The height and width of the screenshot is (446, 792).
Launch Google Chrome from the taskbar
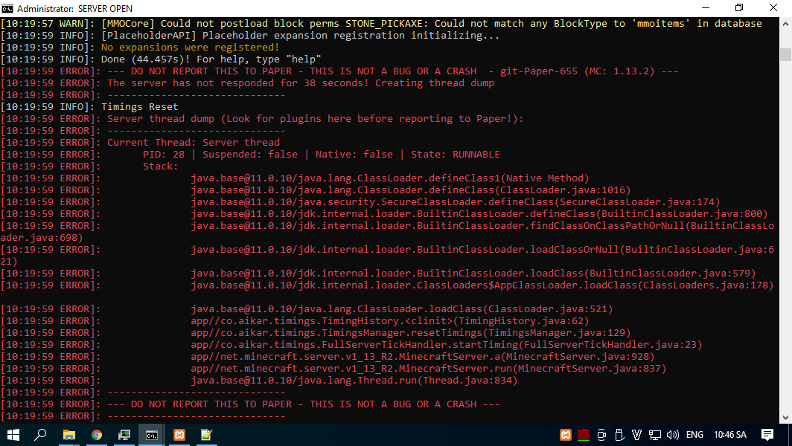[97, 435]
